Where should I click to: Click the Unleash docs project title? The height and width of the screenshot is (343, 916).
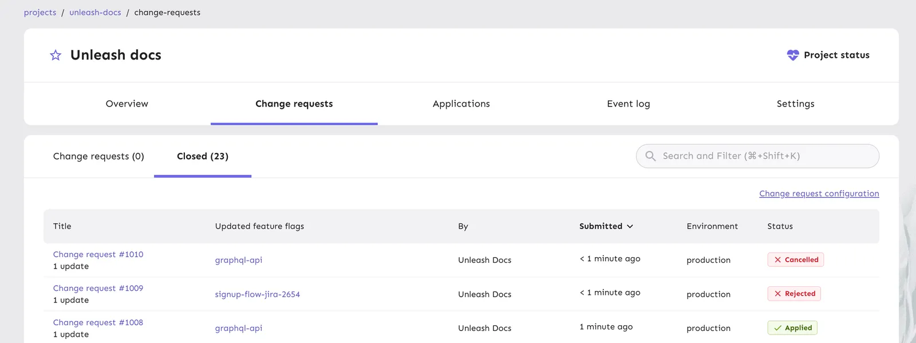click(x=116, y=55)
